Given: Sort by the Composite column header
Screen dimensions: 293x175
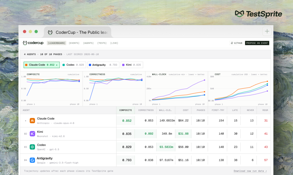Looking at the screenshot, I should point(126,110).
